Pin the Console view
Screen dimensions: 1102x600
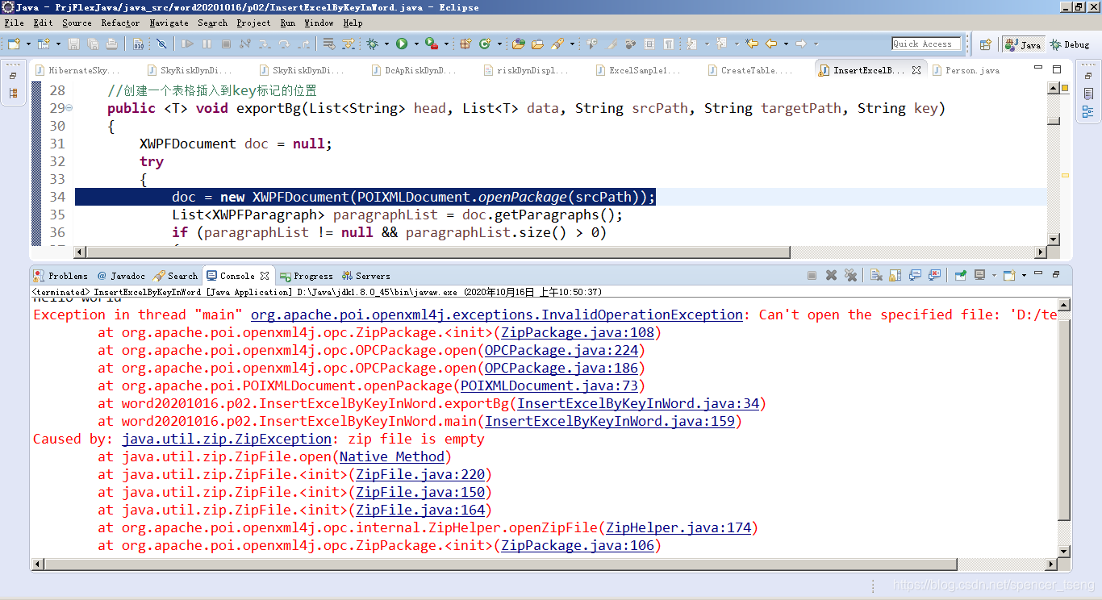pos(960,275)
